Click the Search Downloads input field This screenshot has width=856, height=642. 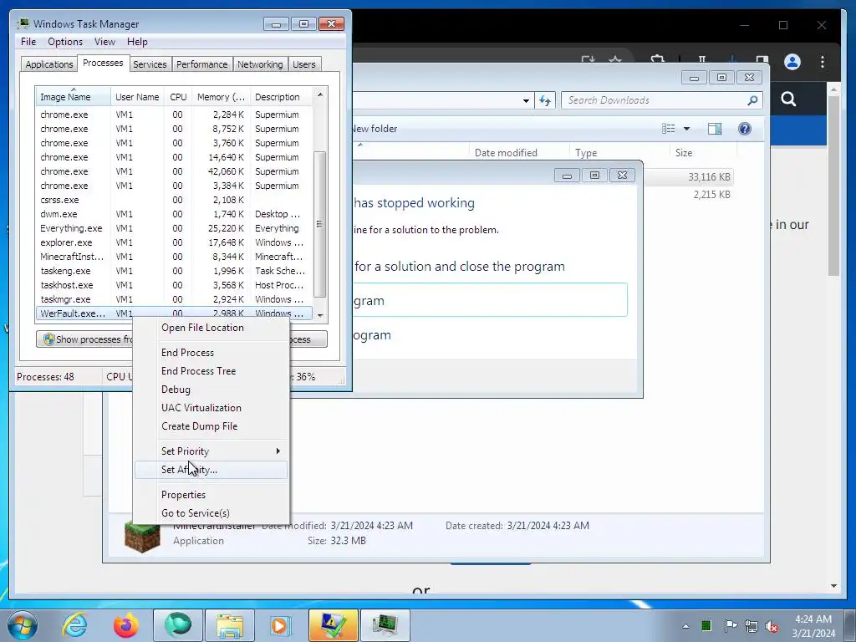(x=655, y=100)
